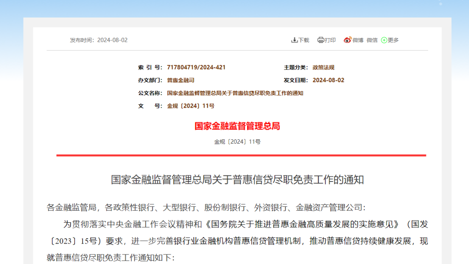Click the printer icon beside 打印 label
This screenshot has height=264, width=469.
321,40
